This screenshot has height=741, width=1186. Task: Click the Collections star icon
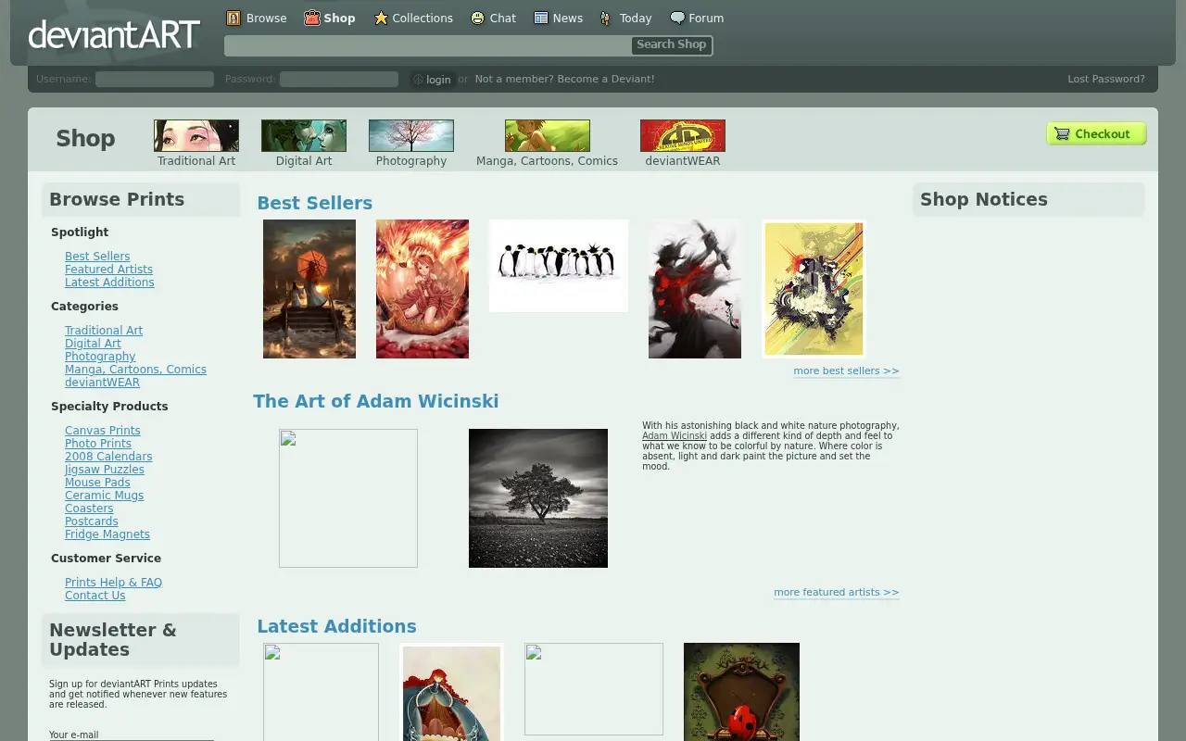click(x=381, y=18)
